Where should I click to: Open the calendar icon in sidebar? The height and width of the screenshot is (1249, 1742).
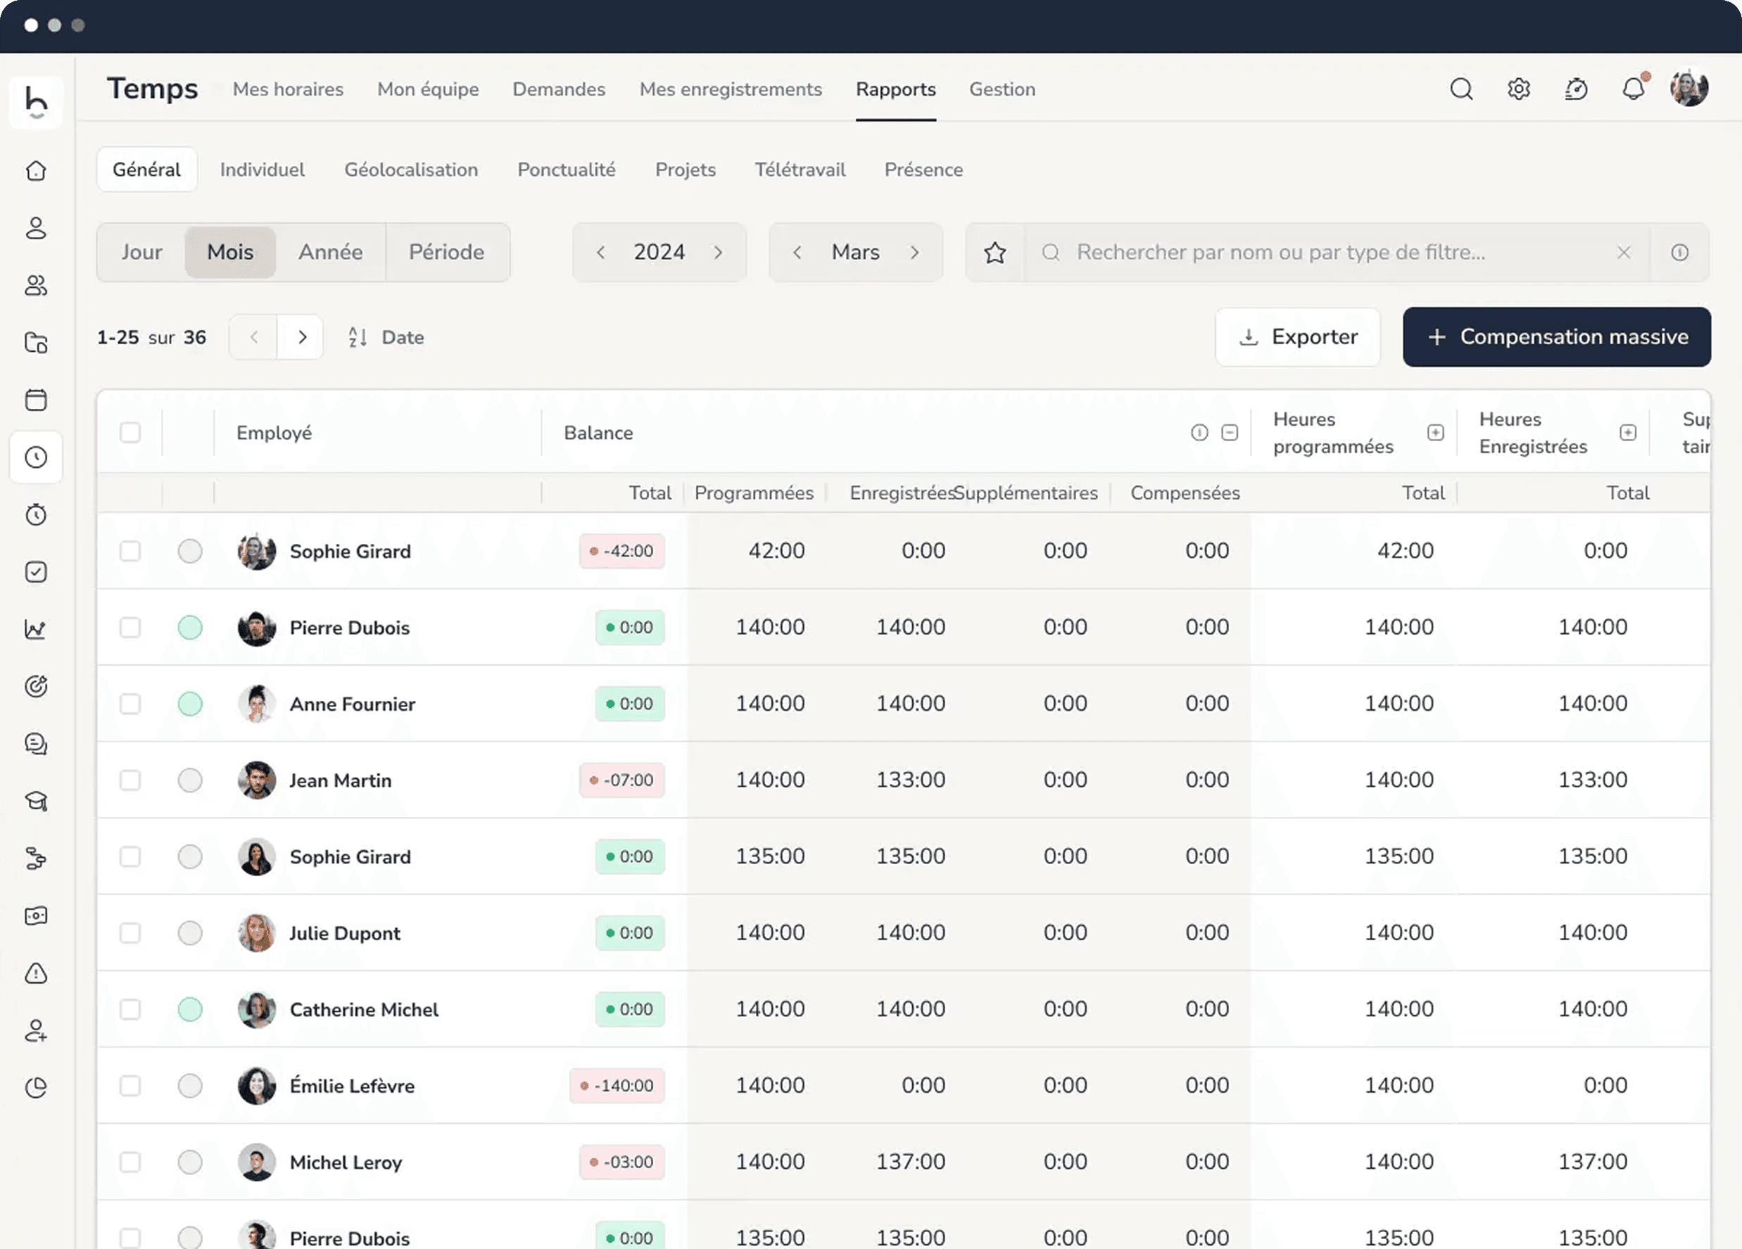coord(36,400)
